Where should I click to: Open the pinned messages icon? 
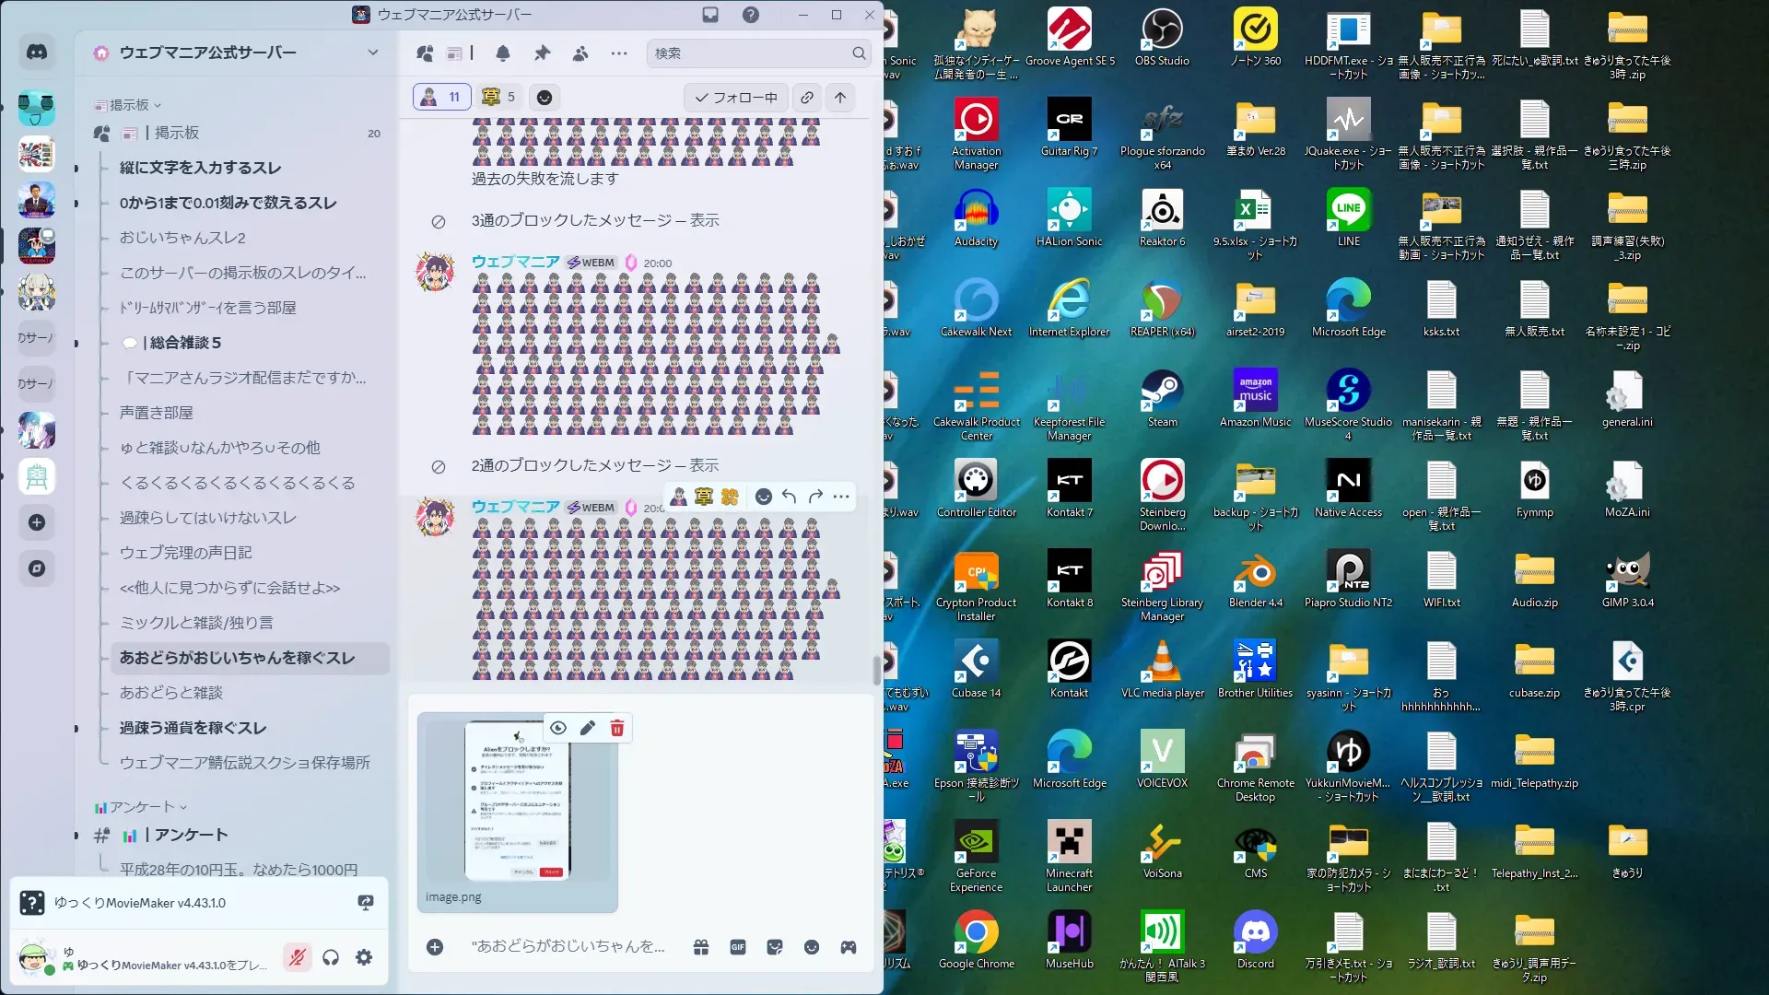point(542,53)
